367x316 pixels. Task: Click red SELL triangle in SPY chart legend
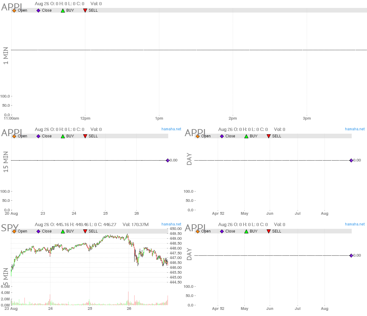click(85, 231)
